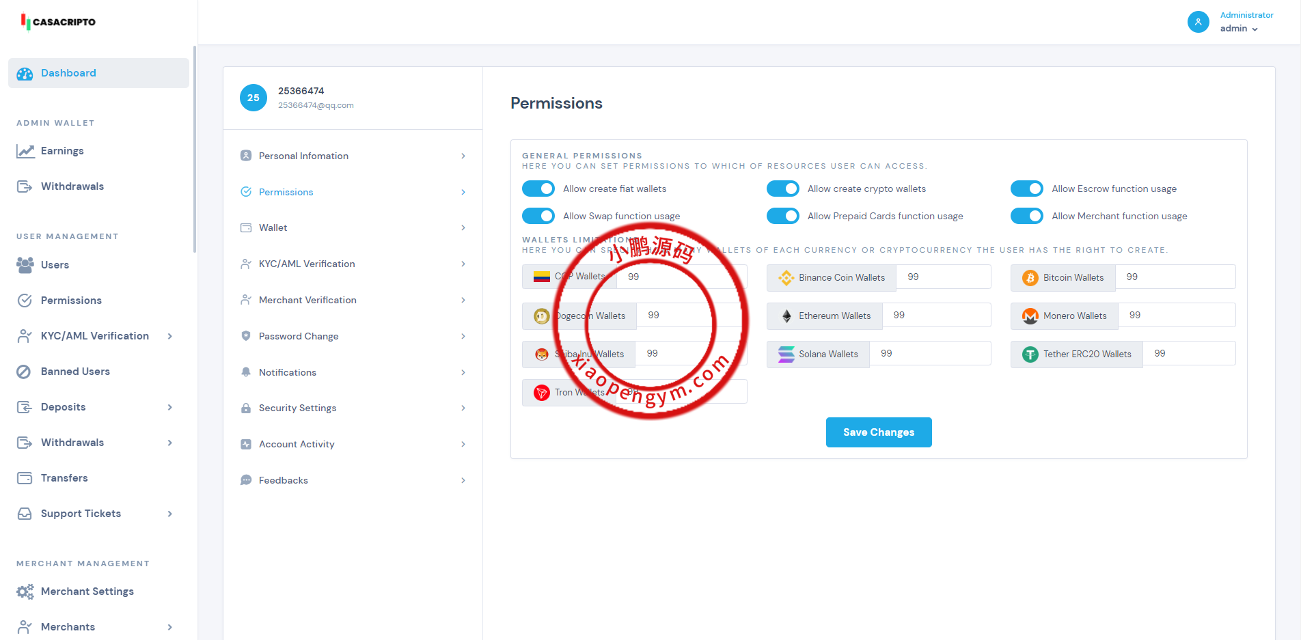
Task: Click the Notifications bell icon
Action: click(246, 372)
